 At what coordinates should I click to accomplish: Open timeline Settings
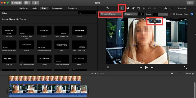click(190, 74)
